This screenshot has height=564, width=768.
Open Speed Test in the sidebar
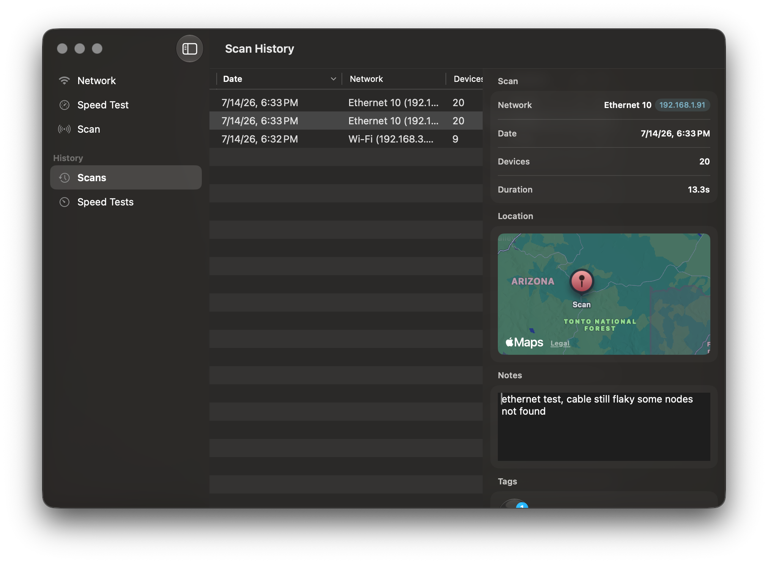[126, 105]
